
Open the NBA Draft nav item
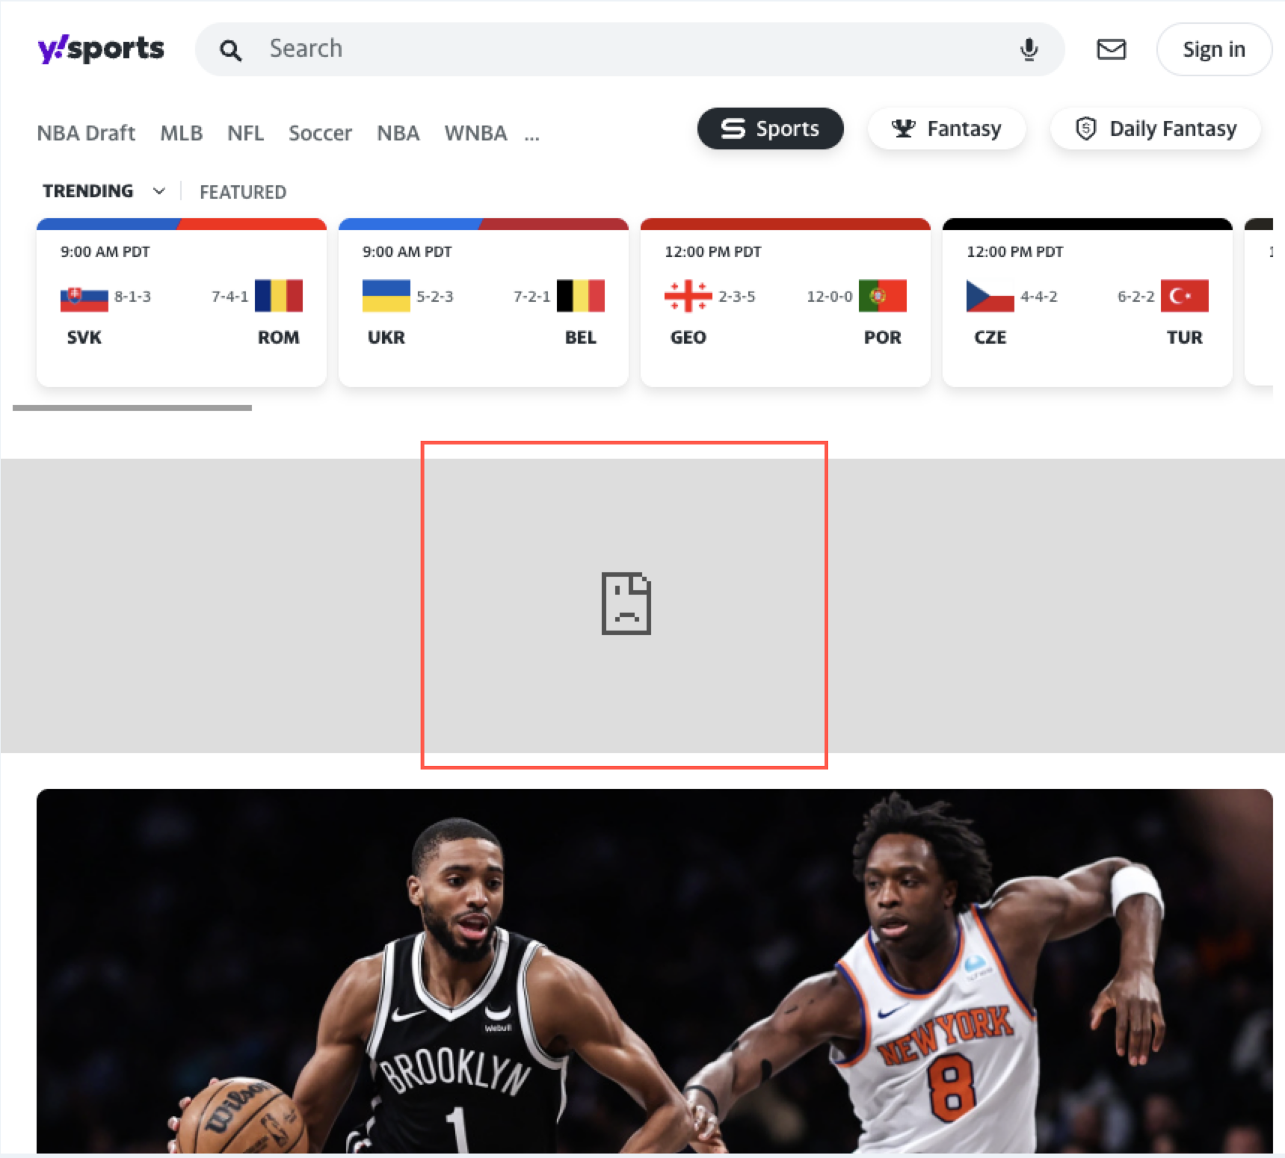(x=86, y=133)
